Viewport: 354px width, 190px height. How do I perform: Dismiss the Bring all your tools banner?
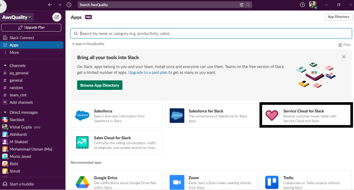344,57
